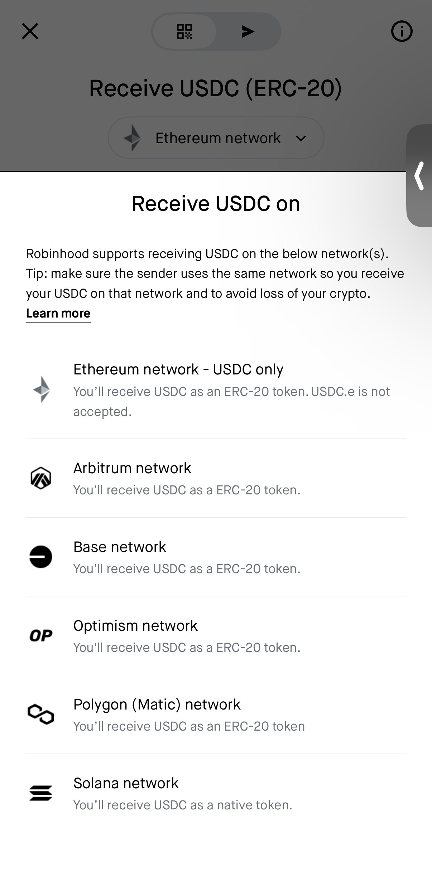
Task: Switch to the QR code receive tab
Action: (184, 32)
